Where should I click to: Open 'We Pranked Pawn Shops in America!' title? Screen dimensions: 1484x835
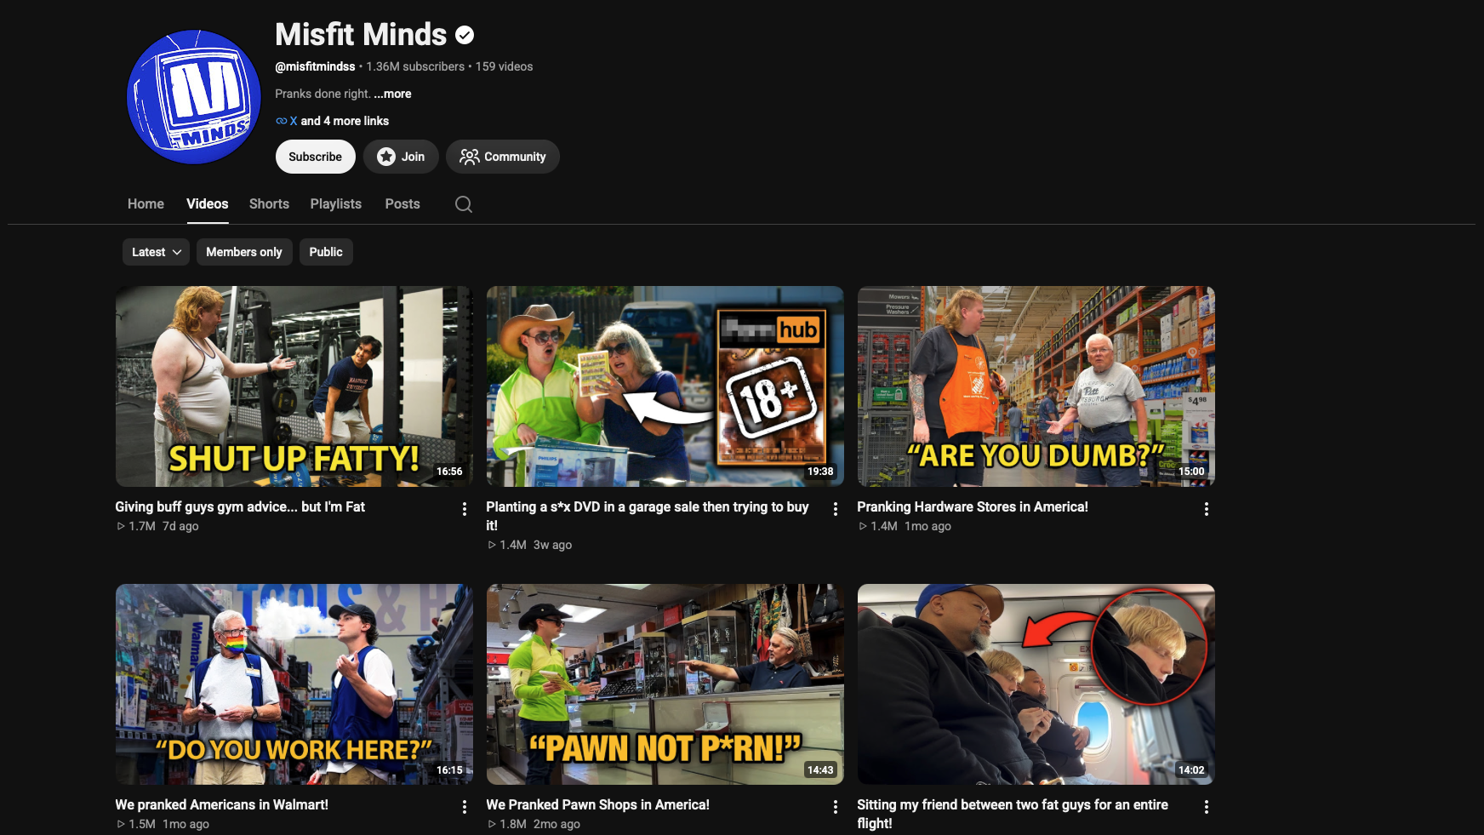pyautogui.click(x=598, y=804)
